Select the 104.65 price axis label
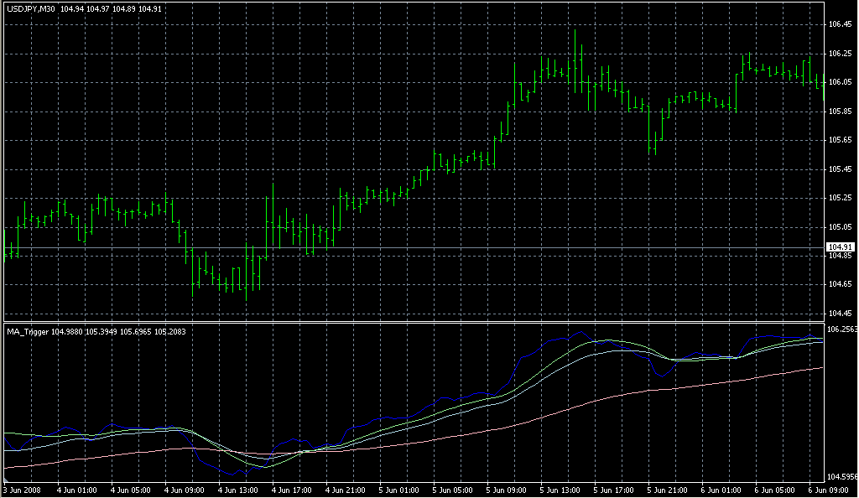The height and width of the screenshot is (498, 859). pyautogui.click(x=840, y=285)
